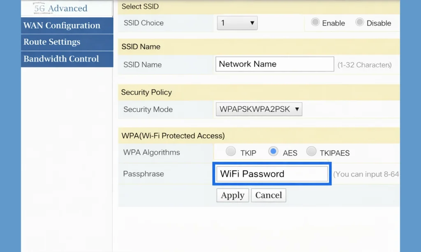Click the Security Policy section header
This screenshot has height=252, width=421.
(x=146, y=92)
